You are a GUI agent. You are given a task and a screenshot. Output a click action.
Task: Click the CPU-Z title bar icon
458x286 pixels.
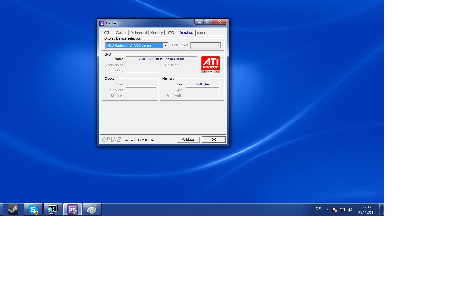102,23
